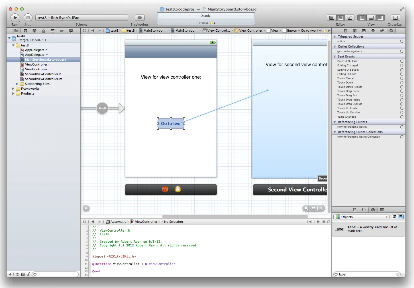Open the Attributes inspector

[x=373, y=31]
